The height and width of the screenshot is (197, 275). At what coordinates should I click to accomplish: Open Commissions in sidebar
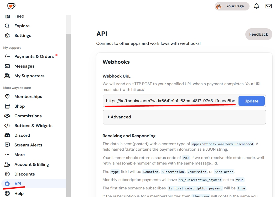click(28, 116)
